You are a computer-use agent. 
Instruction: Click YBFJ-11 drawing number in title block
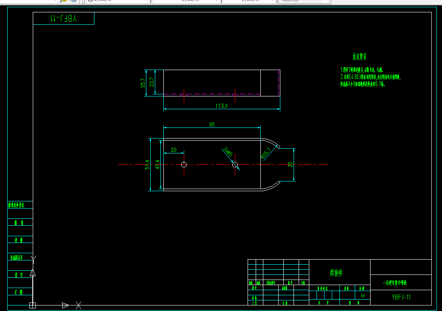401,297
